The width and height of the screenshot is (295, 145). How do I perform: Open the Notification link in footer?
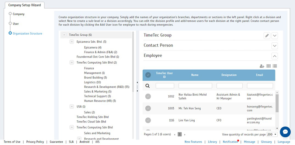230,142
